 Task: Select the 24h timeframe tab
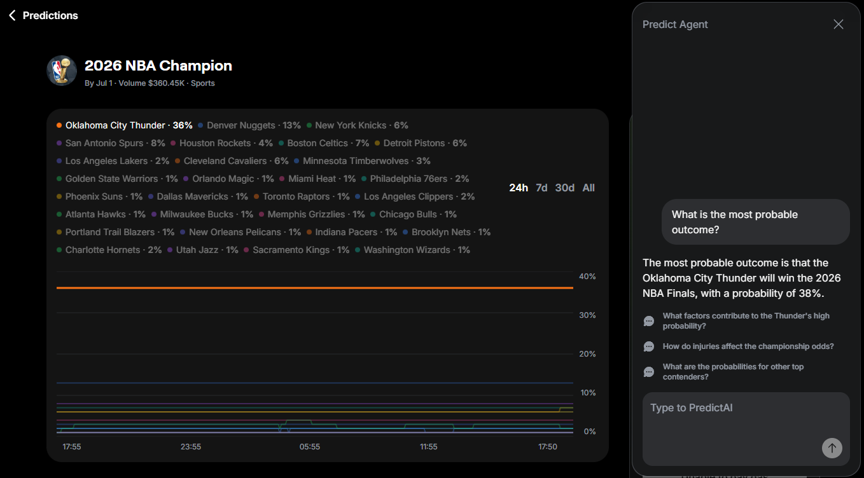click(518, 188)
